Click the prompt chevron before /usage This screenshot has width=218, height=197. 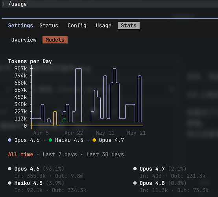[x=3, y=4]
